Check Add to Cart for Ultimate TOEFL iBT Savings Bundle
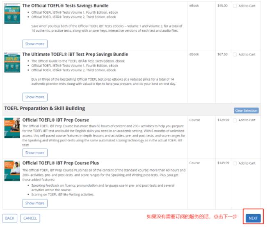 [235, 54]
